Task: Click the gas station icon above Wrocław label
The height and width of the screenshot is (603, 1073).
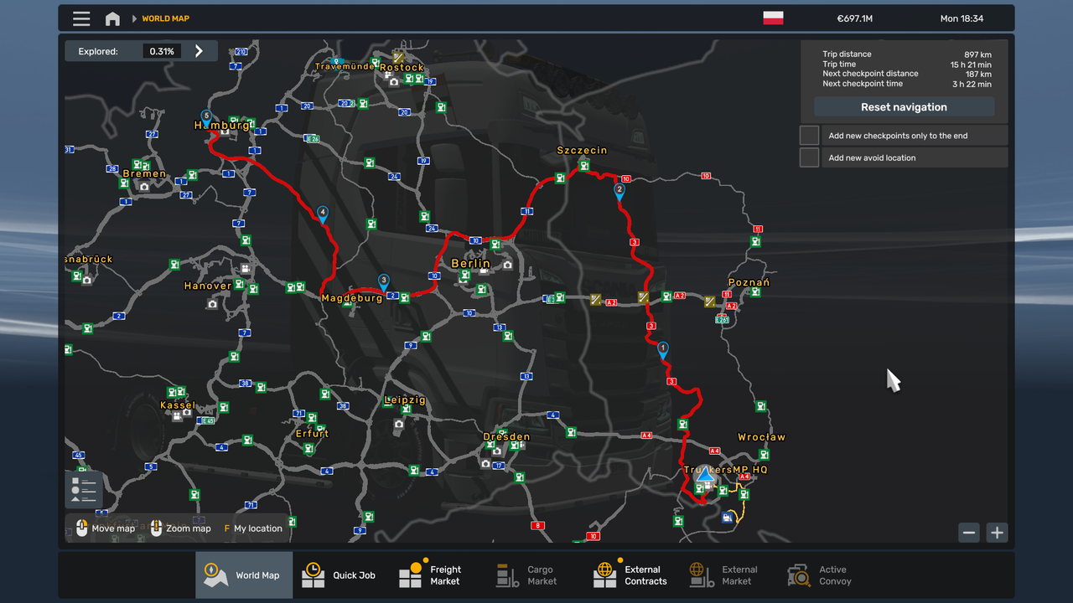Action: click(x=760, y=406)
